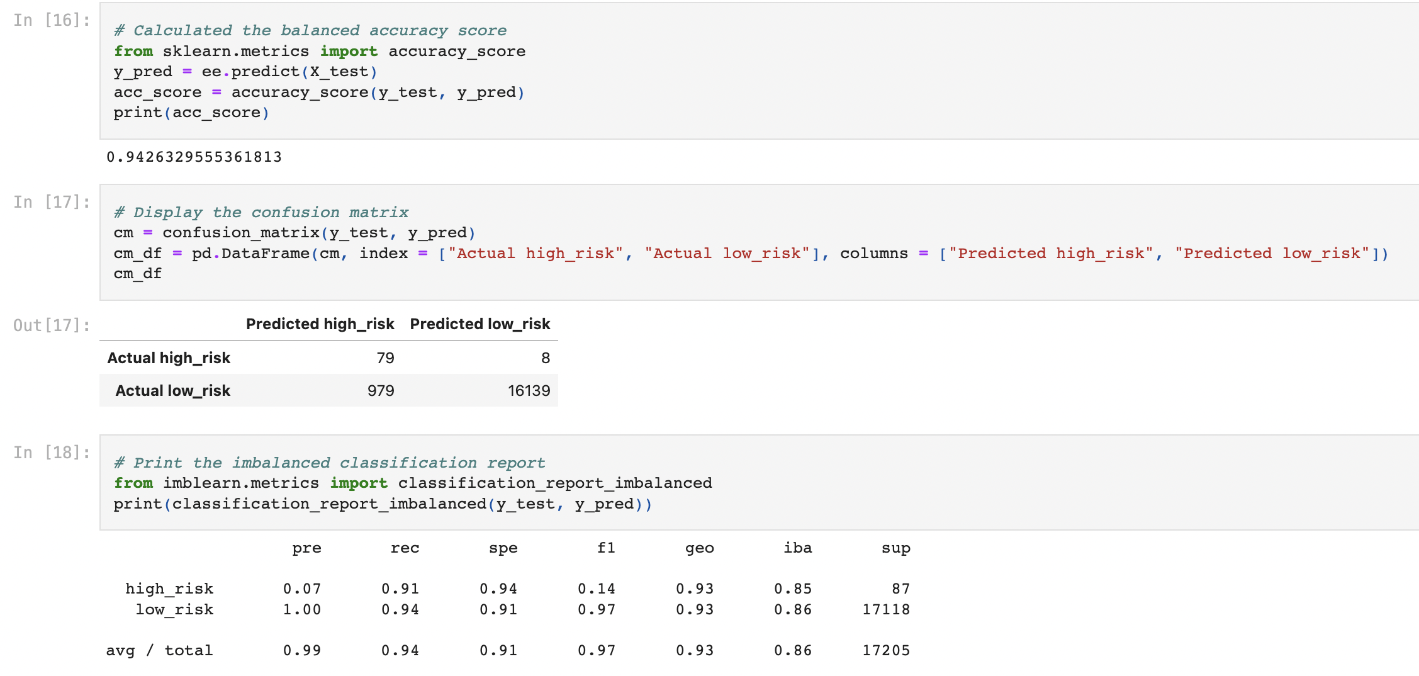1419x676 pixels.
Task: Click the In [17] prompt label
Action: pos(52,202)
